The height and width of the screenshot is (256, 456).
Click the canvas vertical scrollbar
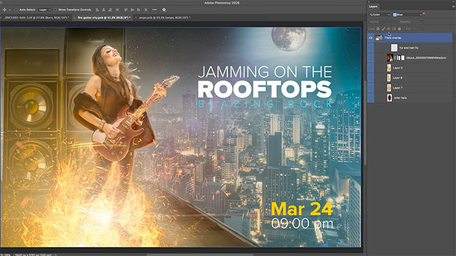click(x=364, y=122)
